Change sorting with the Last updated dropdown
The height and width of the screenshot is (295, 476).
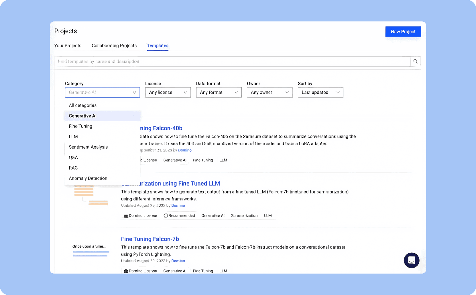320,92
